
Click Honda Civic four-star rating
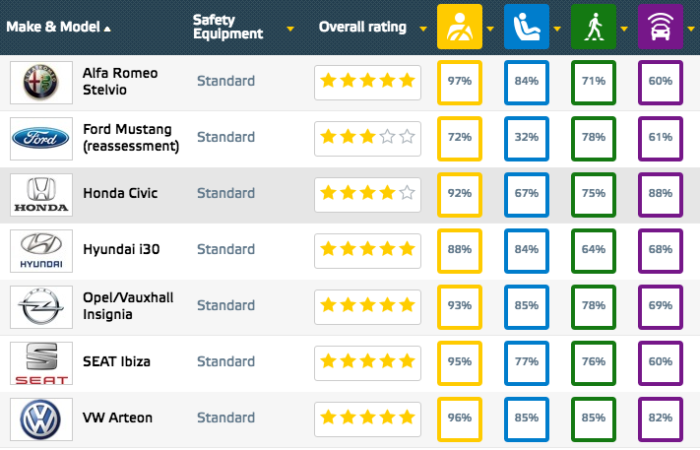[367, 193]
